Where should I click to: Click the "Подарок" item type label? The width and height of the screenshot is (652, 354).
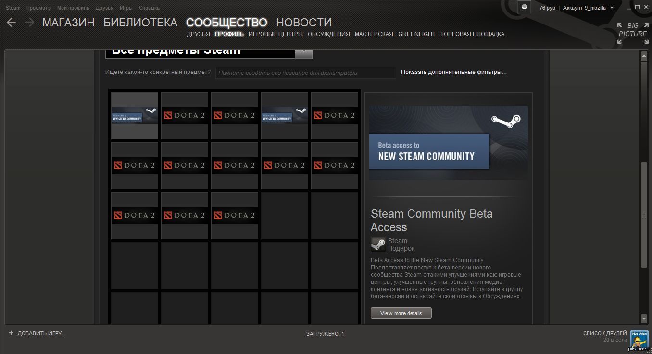click(401, 248)
